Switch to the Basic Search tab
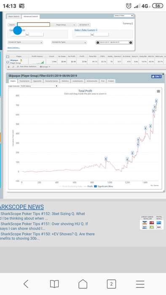 [x=14, y=16]
